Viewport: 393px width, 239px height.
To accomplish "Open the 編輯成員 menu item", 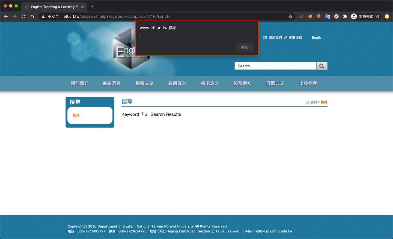I will pos(144,83).
